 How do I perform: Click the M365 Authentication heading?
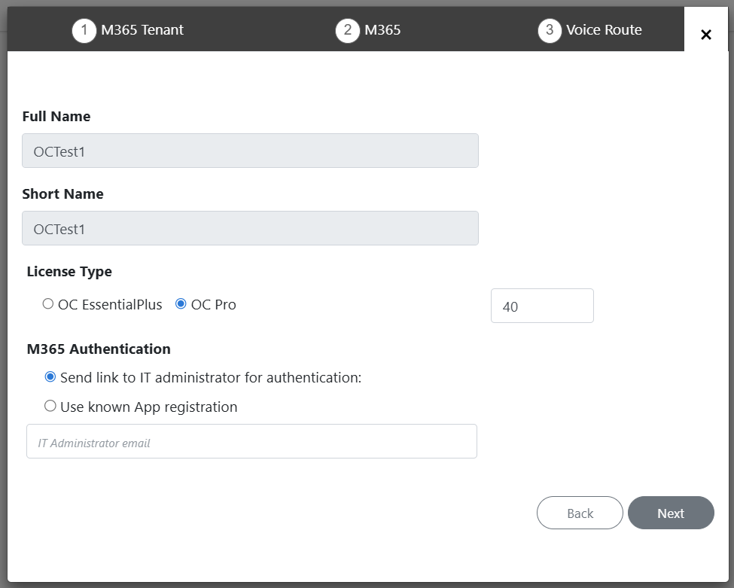pyautogui.click(x=99, y=349)
